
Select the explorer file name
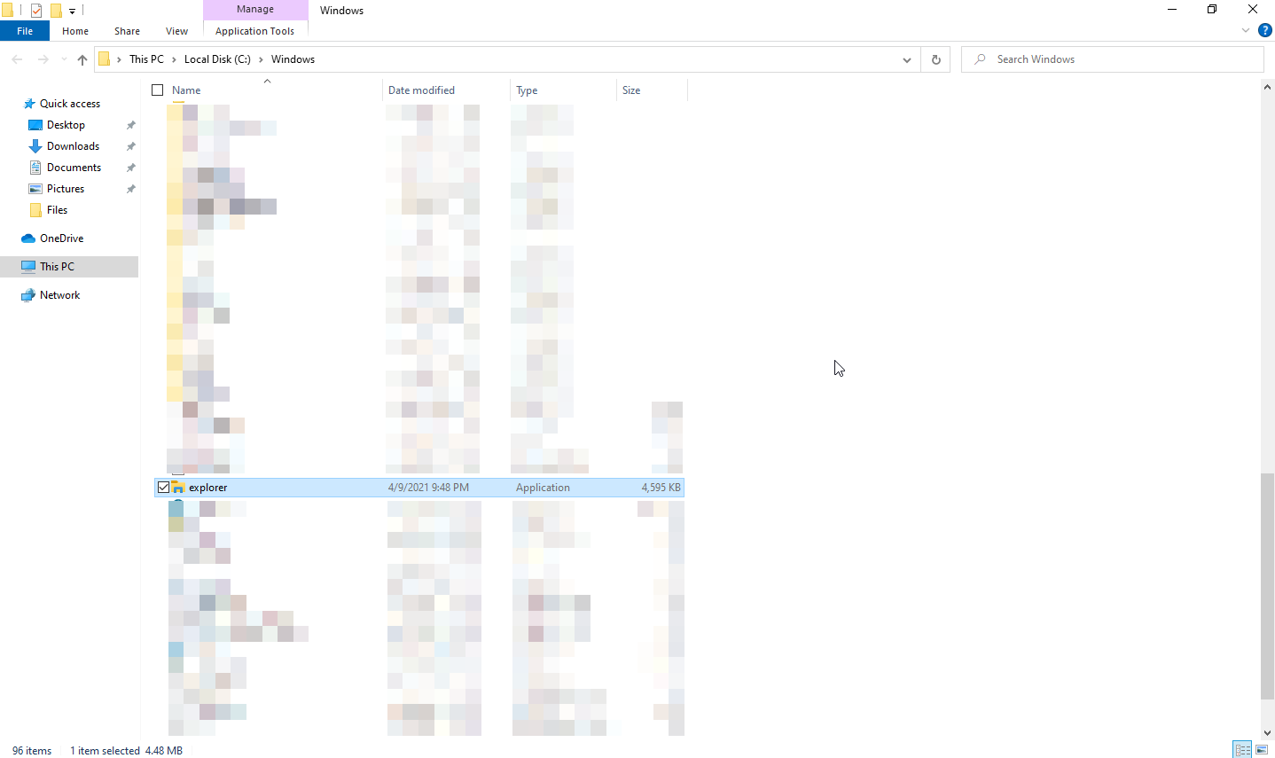tap(208, 488)
